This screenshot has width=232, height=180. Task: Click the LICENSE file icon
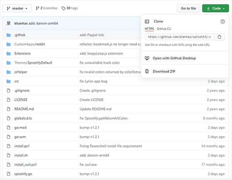click(x=9, y=100)
